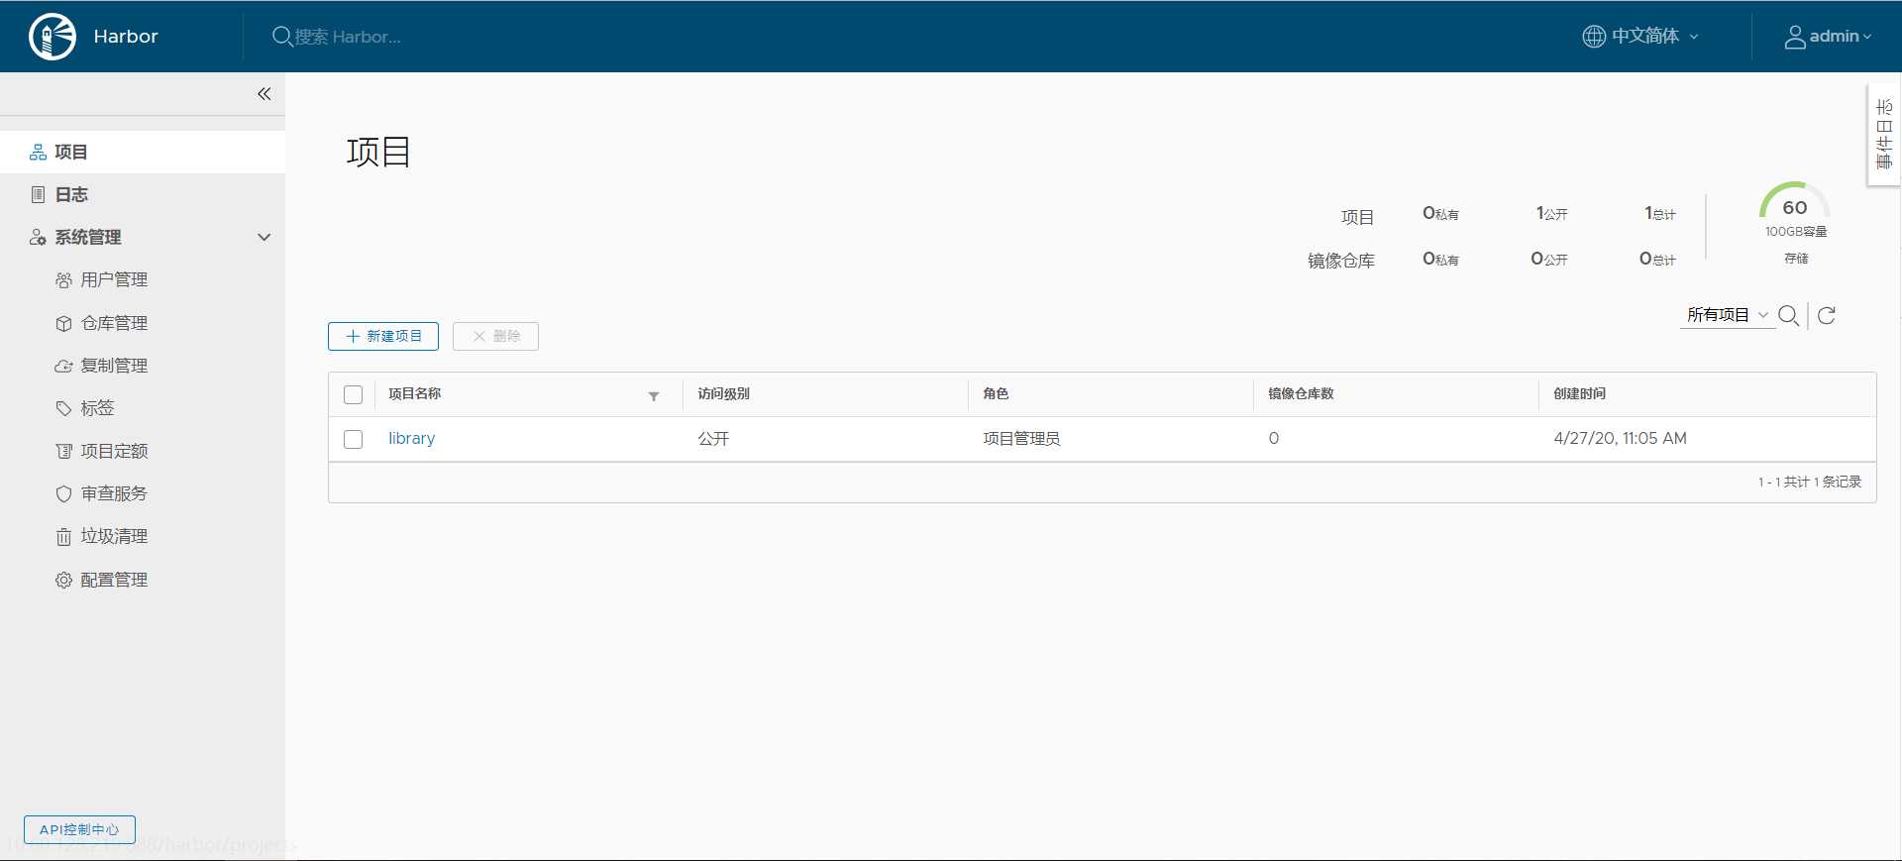Click the 用户管理 users icon
Image resolution: width=1902 pixels, height=861 pixels.
click(x=63, y=280)
